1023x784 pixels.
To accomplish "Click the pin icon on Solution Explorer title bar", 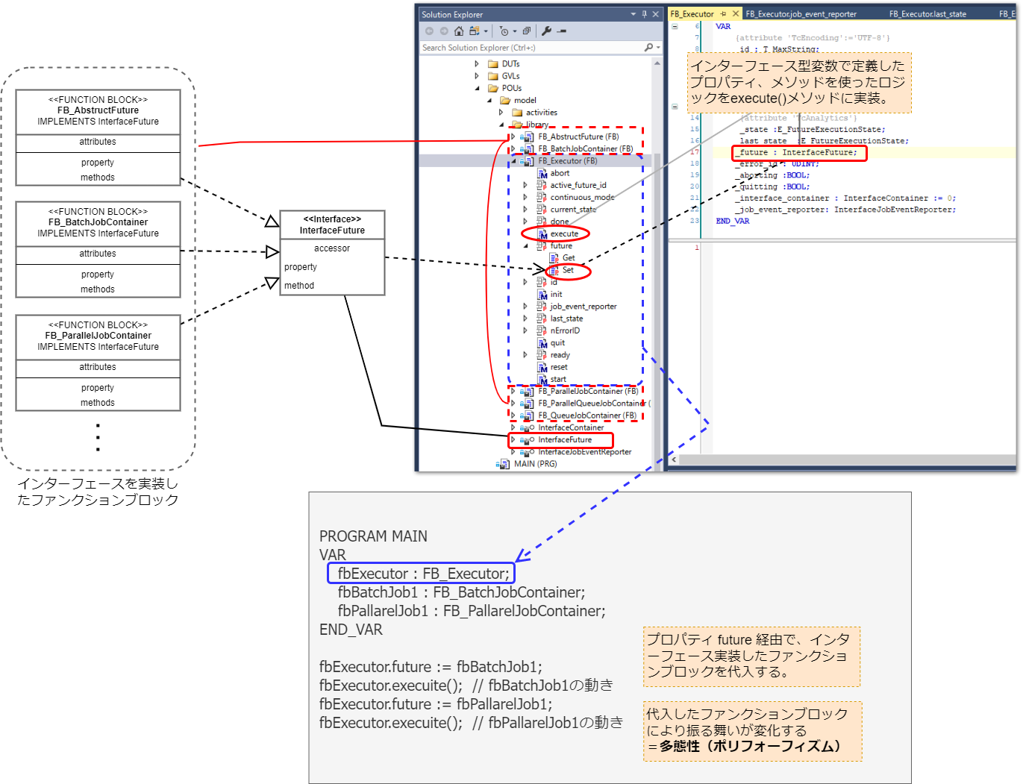I will tap(645, 14).
